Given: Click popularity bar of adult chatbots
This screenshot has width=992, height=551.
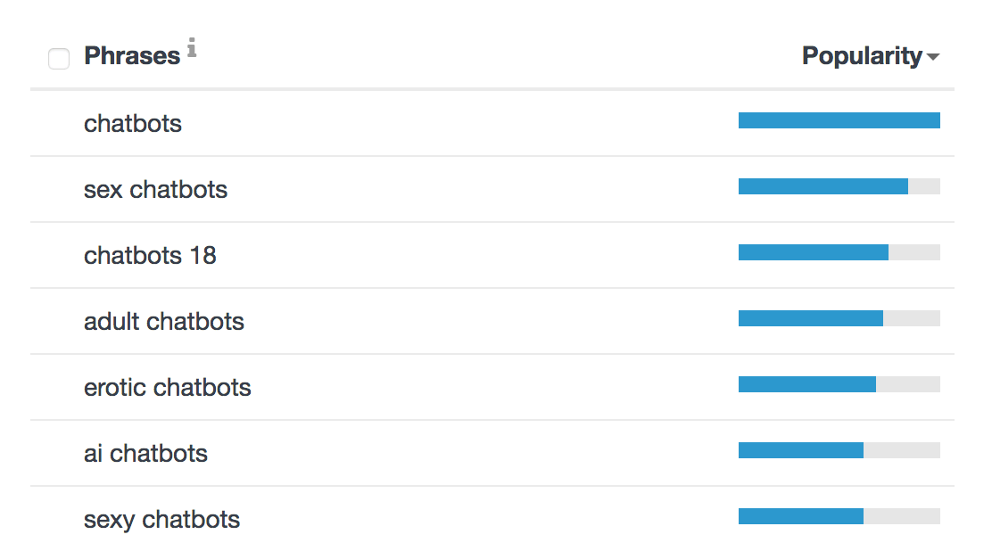Looking at the screenshot, I should pos(839,318).
